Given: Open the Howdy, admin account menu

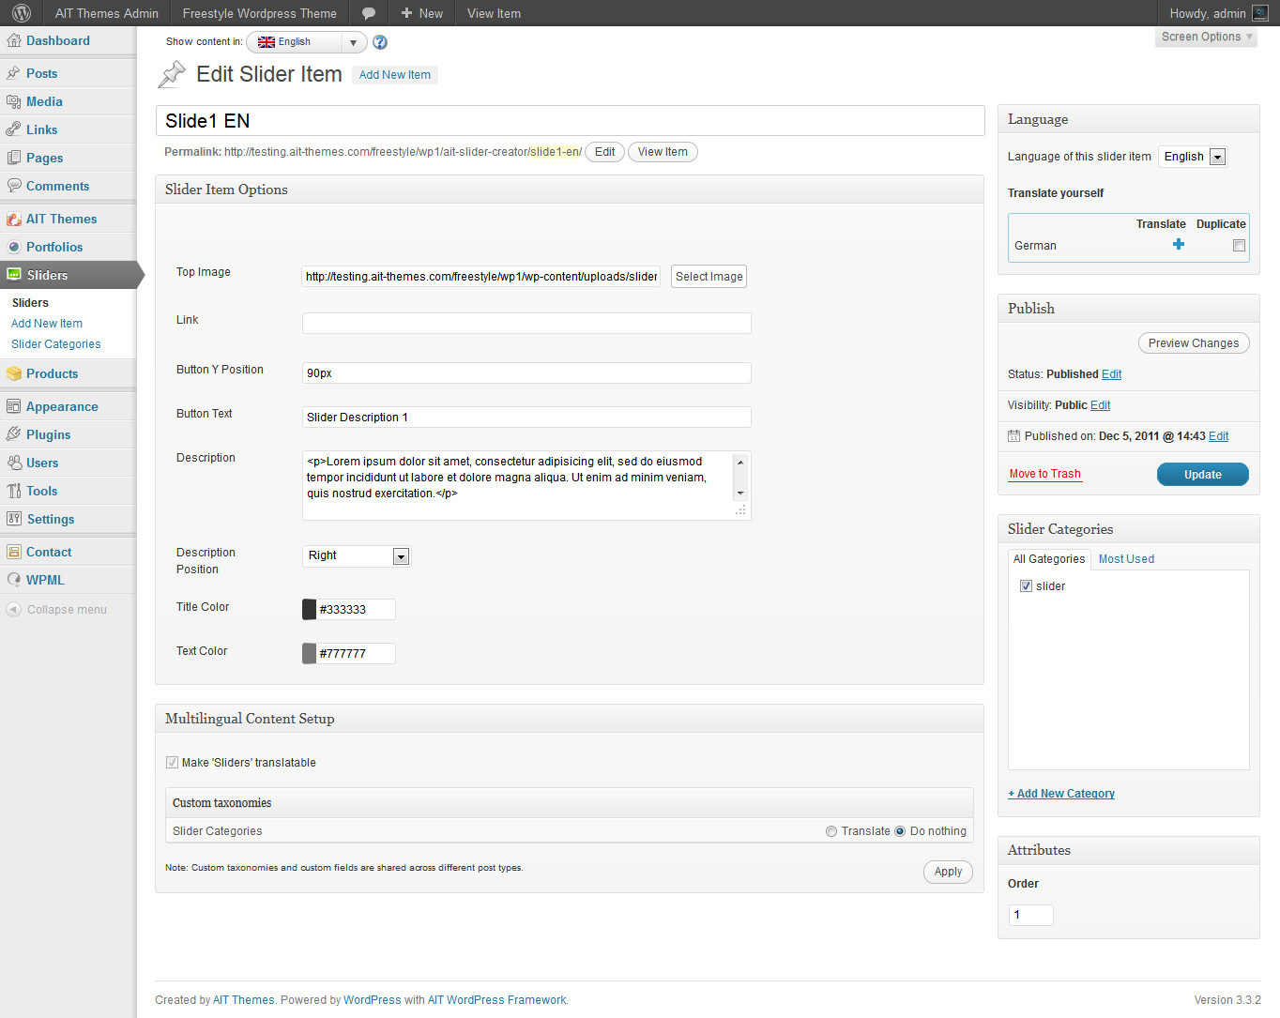Looking at the screenshot, I should coord(1218,13).
